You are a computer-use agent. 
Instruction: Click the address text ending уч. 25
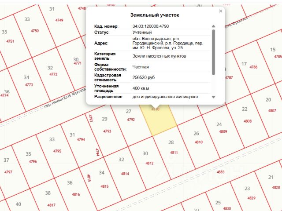pos(167,43)
